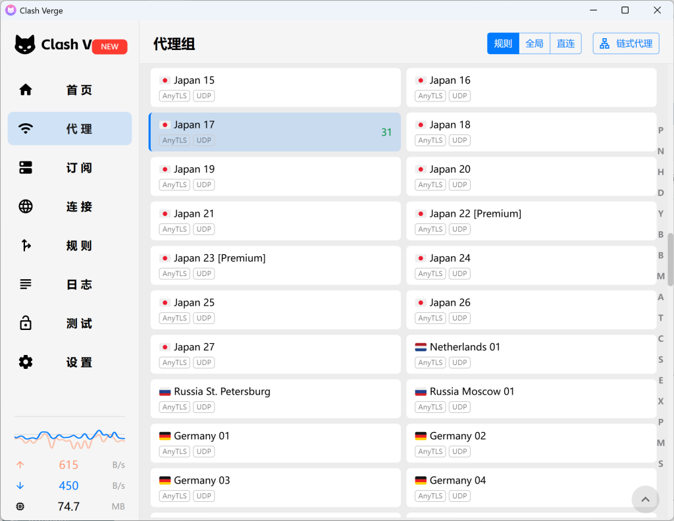
Task: Open logs via the lines icon
Action: pos(26,284)
